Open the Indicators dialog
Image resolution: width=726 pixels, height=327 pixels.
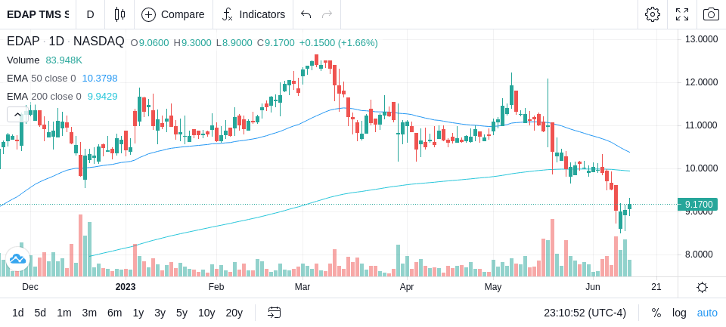pyautogui.click(x=253, y=14)
